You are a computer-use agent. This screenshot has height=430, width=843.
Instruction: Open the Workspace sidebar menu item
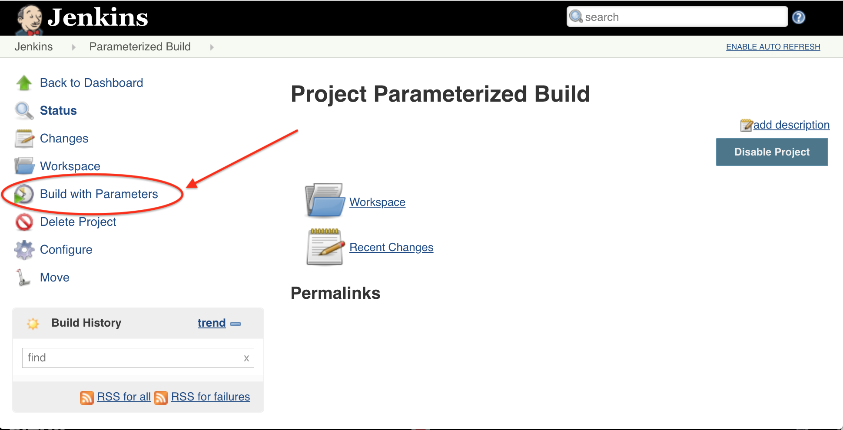[70, 166]
